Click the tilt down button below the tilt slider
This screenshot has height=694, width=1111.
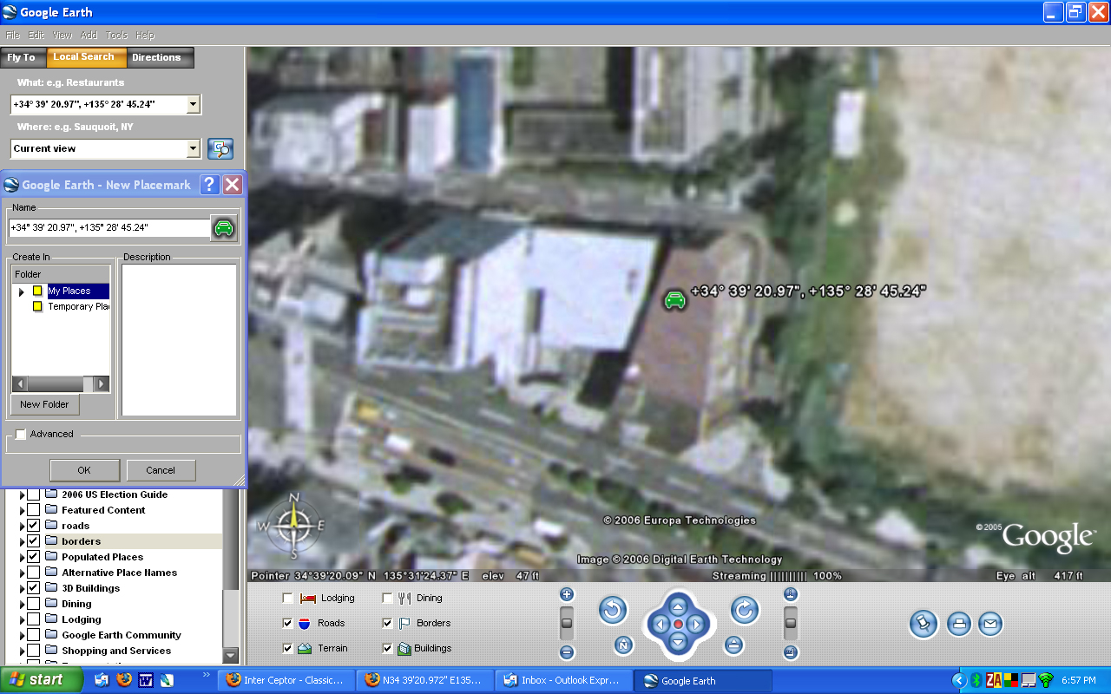[x=791, y=652]
